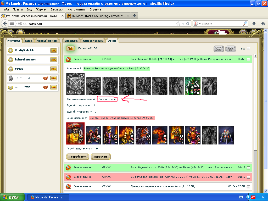The width and height of the screenshot is (268, 201).
Task: Click the Firefox downloads arrow icon
Action: (254, 24)
